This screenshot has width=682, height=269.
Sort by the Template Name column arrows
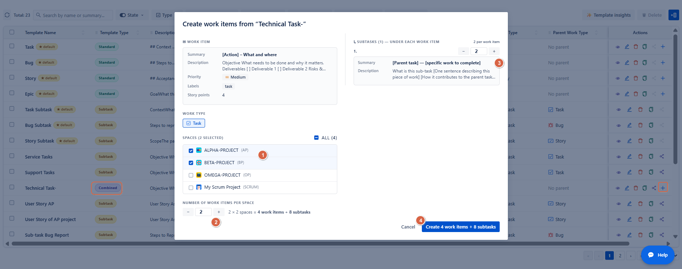(83, 33)
